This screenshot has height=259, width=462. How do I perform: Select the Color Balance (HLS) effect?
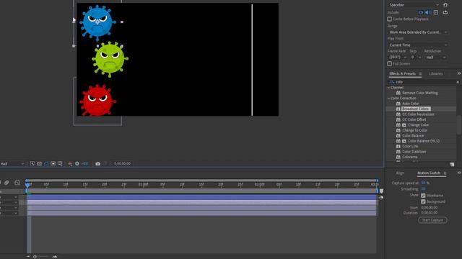tap(424, 141)
